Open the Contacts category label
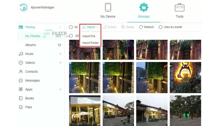 [31, 72]
